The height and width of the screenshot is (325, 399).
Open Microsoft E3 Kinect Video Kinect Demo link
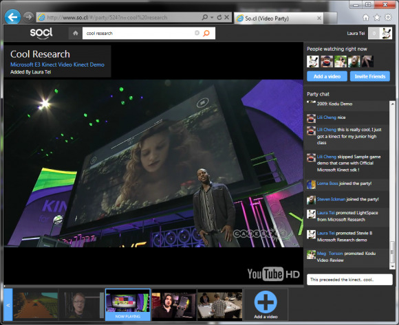click(57, 65)
